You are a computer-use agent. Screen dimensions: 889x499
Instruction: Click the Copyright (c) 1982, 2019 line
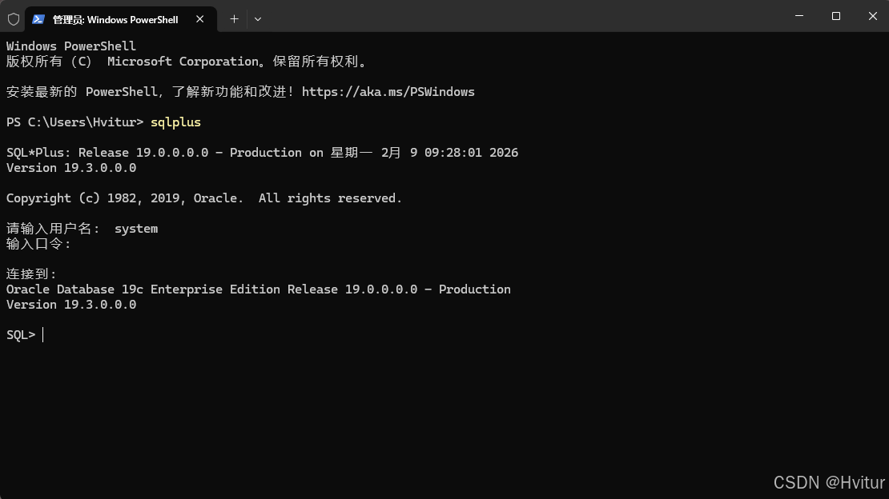tap(204, 198)
